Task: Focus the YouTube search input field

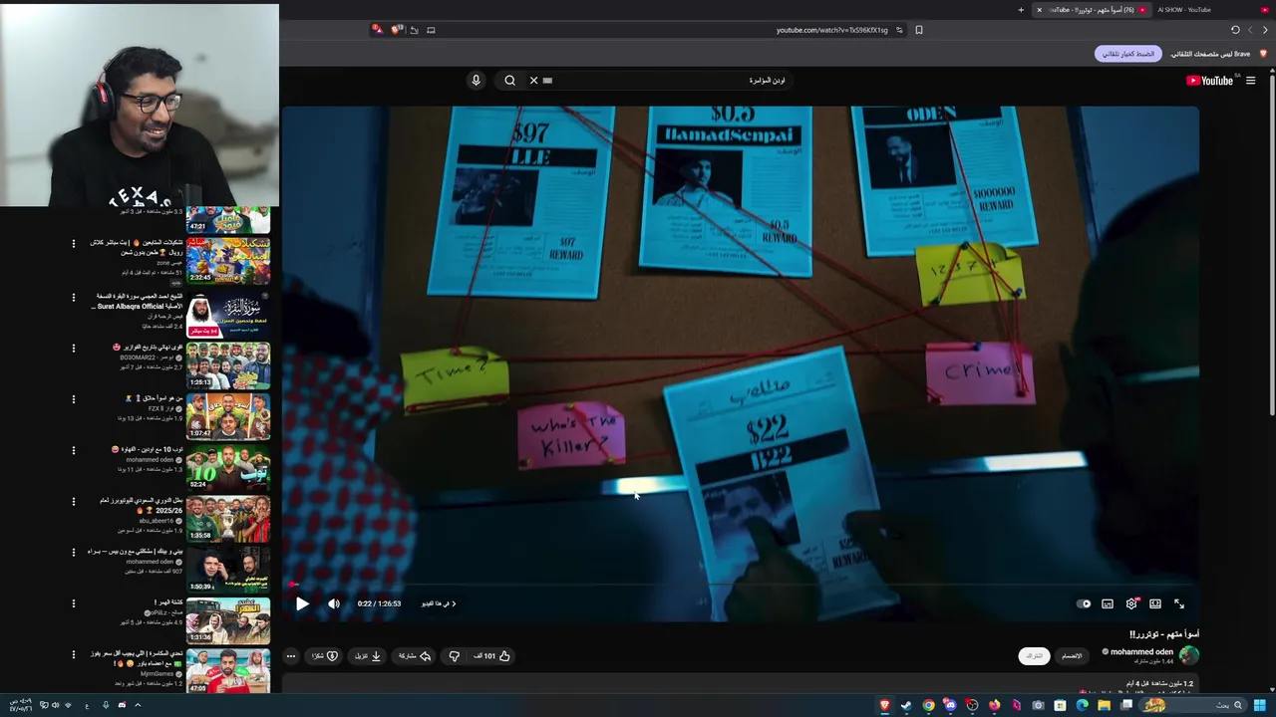Action: [668, 81]
